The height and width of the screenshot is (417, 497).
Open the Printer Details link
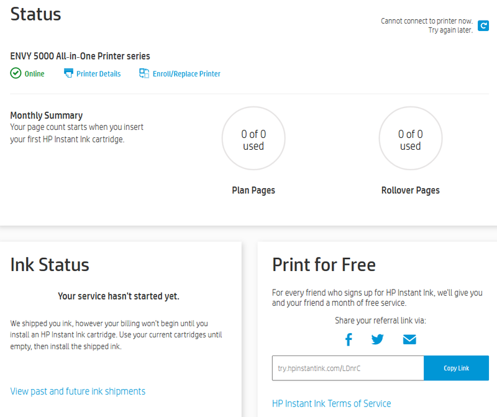(x=98, y=73)
